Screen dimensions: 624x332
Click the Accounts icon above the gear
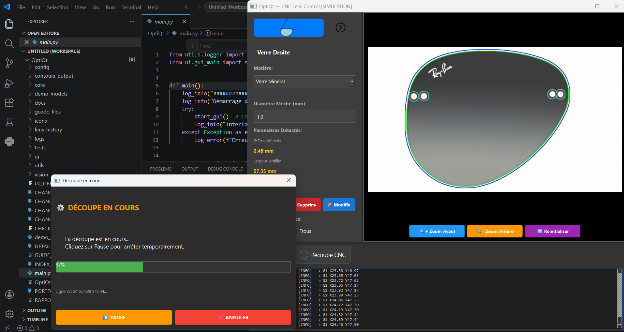pos(9,294)
